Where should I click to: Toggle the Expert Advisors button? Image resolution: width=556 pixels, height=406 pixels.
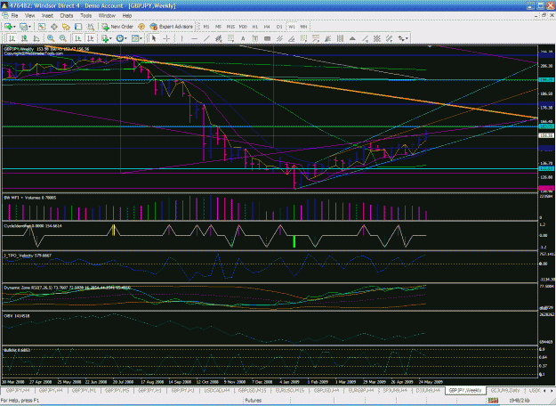click(172, 27)
